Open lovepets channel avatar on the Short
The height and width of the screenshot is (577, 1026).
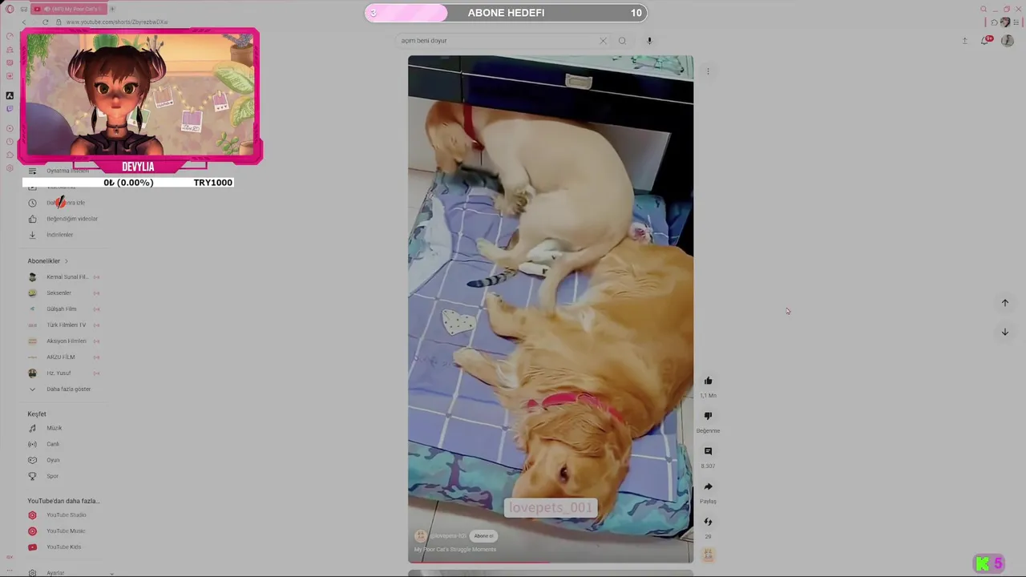420,536
